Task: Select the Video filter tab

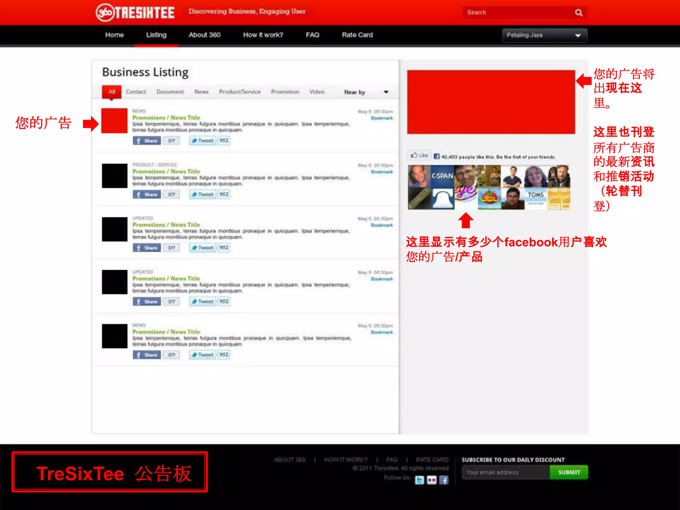Action: (x=317, y=92)
